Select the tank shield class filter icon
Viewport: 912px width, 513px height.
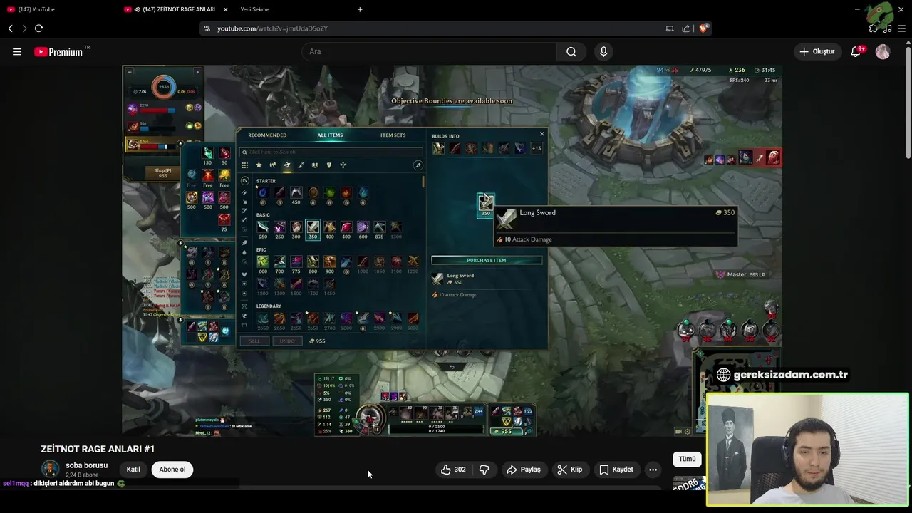pyautogui.click(x=328, y=165)
